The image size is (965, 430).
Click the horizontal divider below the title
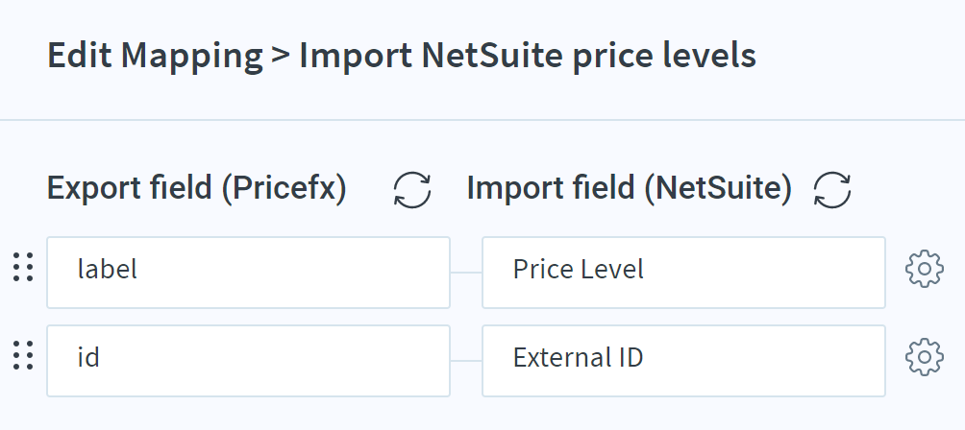tap(482, 120)
